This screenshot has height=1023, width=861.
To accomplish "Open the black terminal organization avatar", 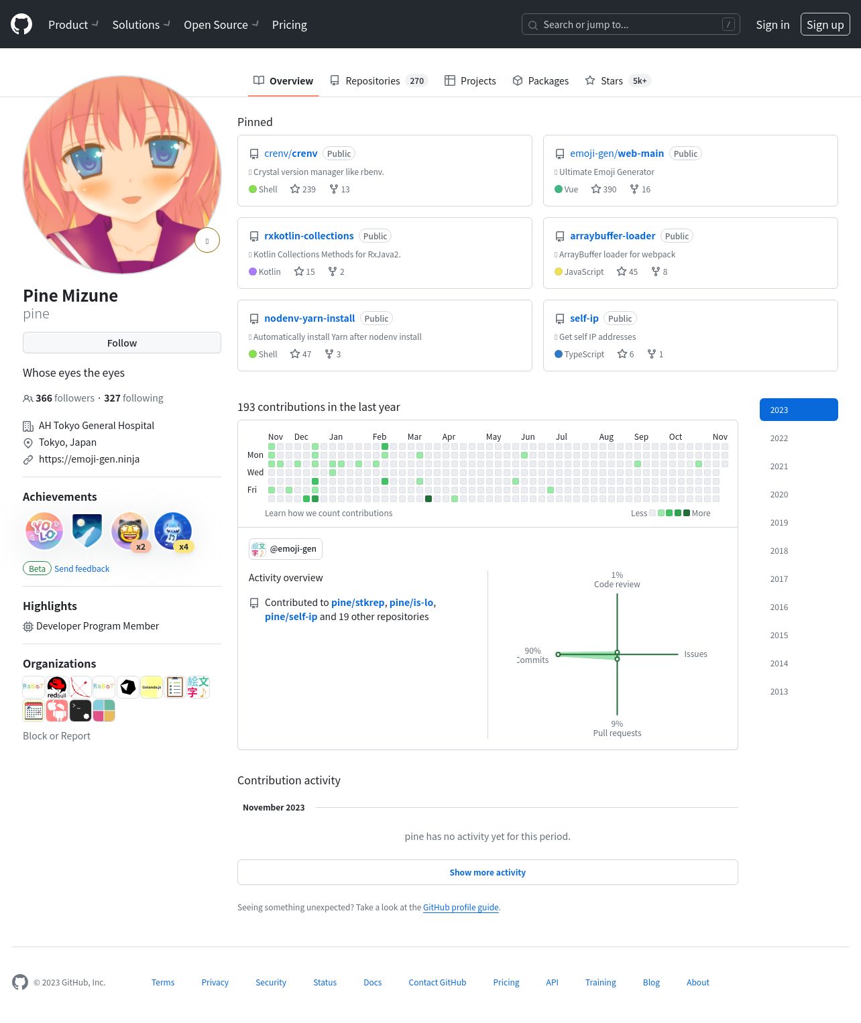I will [x=80, y=711].
